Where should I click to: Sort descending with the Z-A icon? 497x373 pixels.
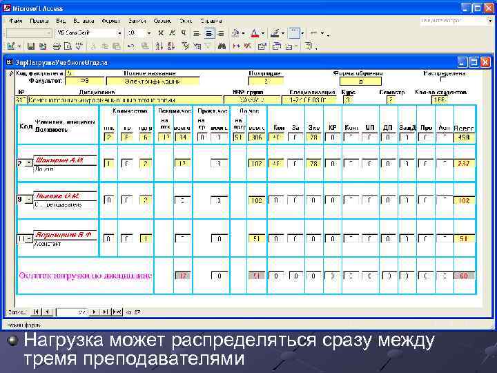(x=171, y=46)
